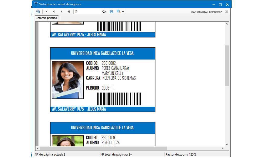Click INGENIERÍA DE SISTEMAS career text
The height and width of the screenshot is (158, 263).
[119, 78]
